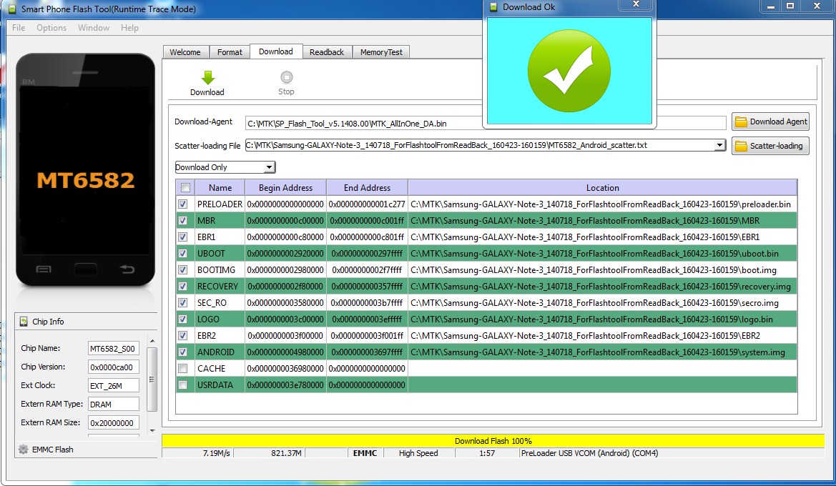The width and height of the screenshot is (836, 486).
Task: Toggle the select-all checkbox in table header
Action: pyautogui.click(x=185, y=188)
